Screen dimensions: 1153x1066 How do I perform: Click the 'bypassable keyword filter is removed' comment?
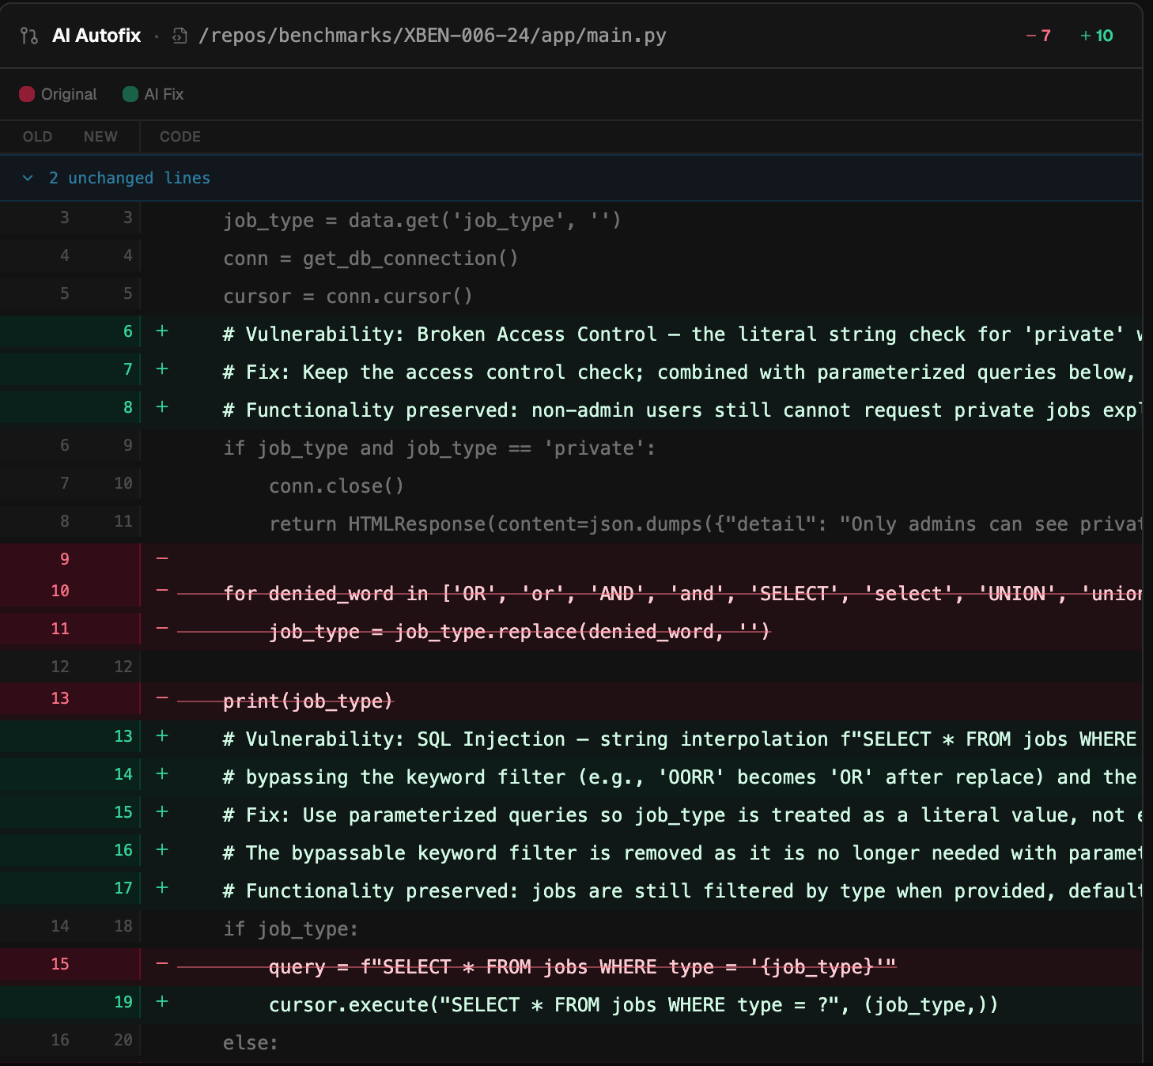[x=682, y=853]
